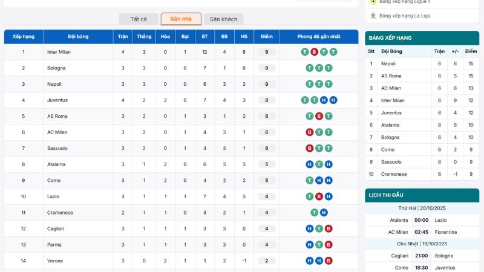Image resolution: width=484 pixels, height=272 pixels.
Task: Open the Atalanta vs Lazio 00:00 match
Action: [422, 220]
